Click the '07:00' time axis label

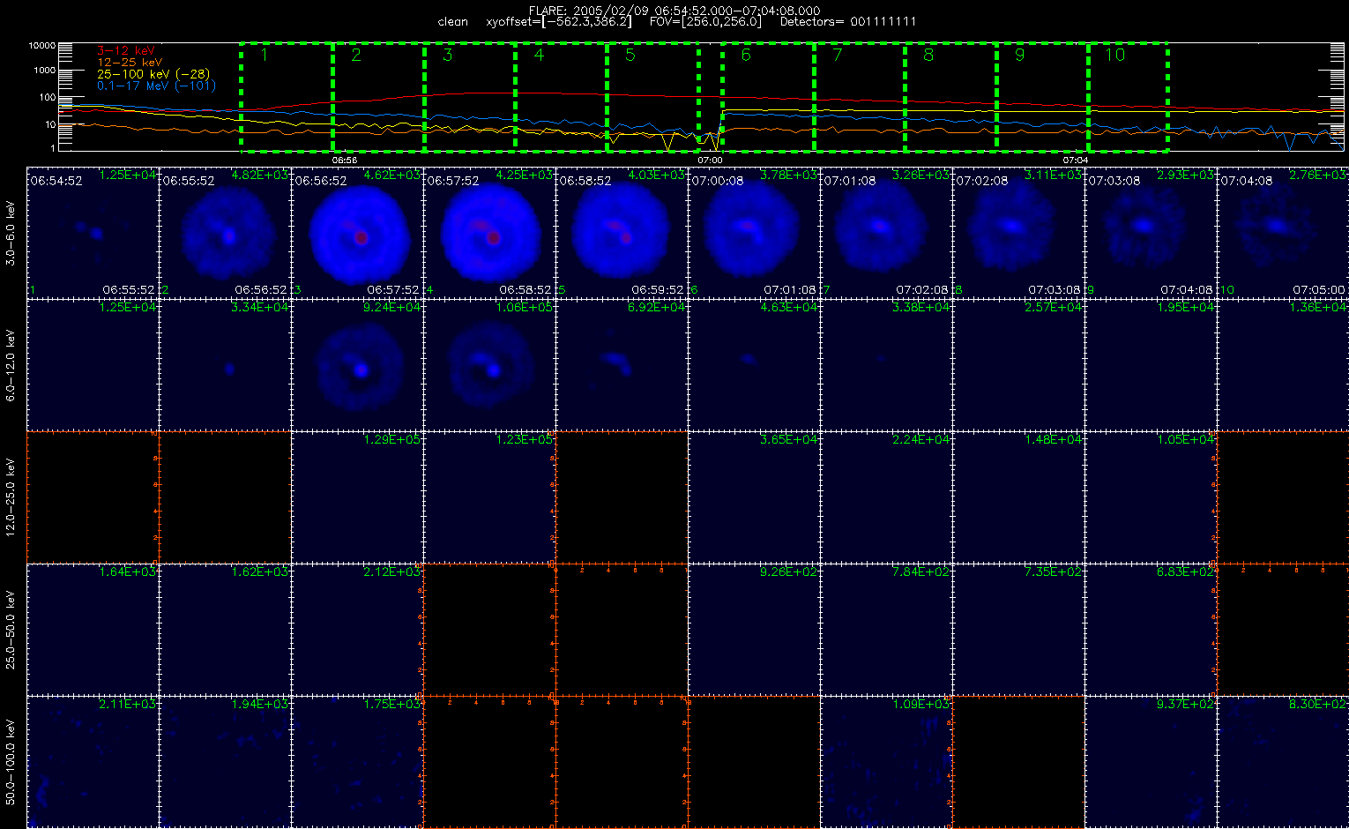pos(710,160)
